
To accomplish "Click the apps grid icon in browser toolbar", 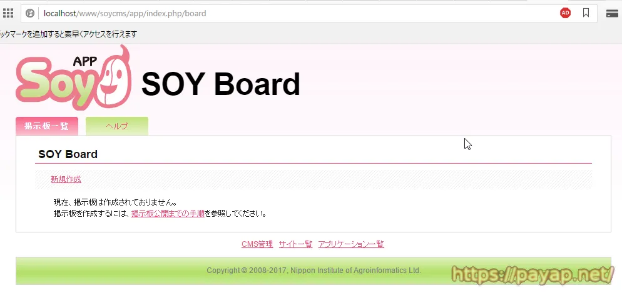I will tap(8, 13).
